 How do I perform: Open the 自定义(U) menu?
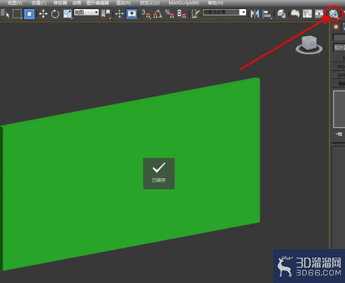click(150, 3)
